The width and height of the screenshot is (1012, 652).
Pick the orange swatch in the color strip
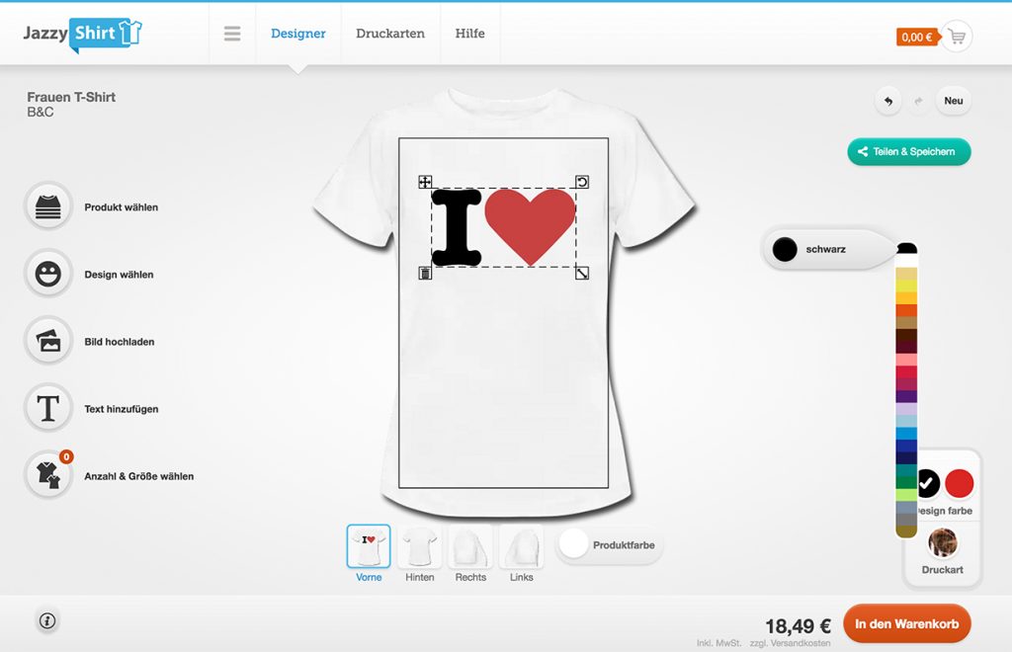click(x=906, y=310)
